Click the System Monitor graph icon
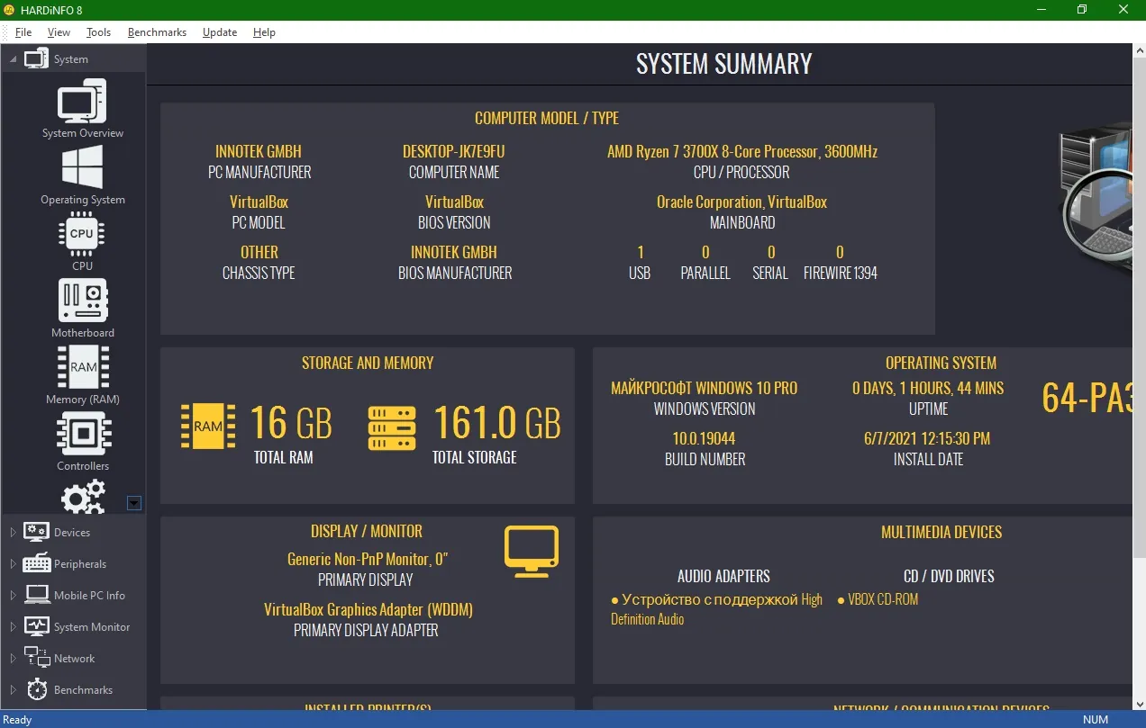This screenshot has width=1146, height=728. (36, 626)
